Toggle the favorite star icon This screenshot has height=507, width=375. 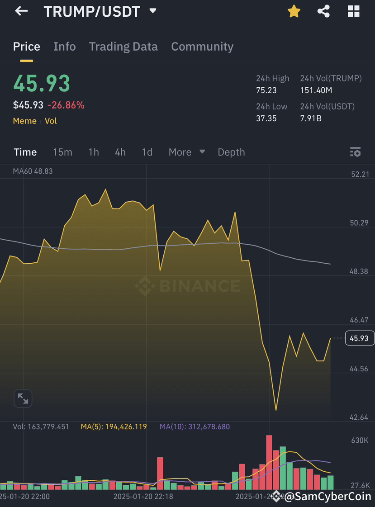pos(294,11)
